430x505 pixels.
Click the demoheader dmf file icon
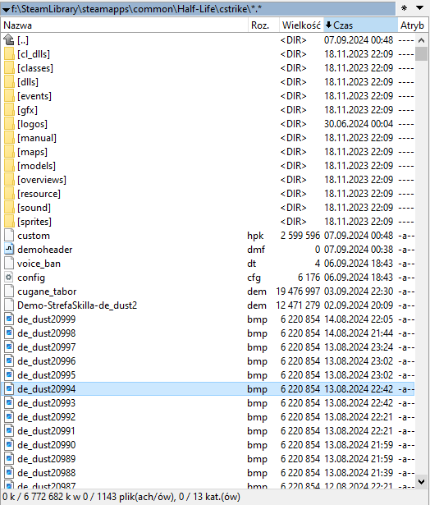click(x=9, y=250)
